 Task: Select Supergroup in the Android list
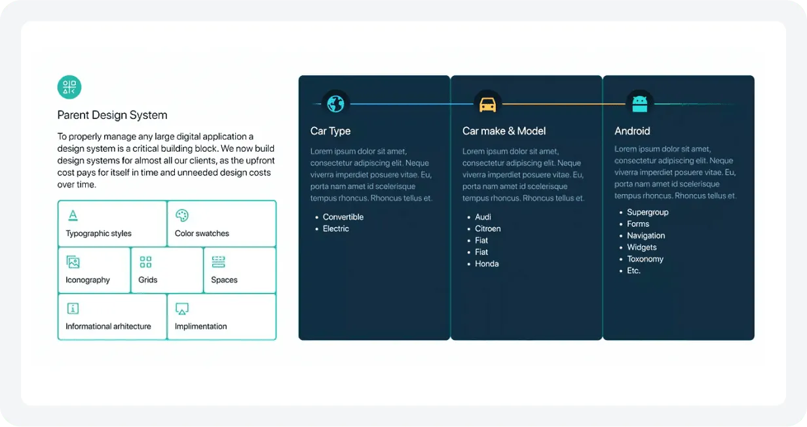tap(648, 213)
